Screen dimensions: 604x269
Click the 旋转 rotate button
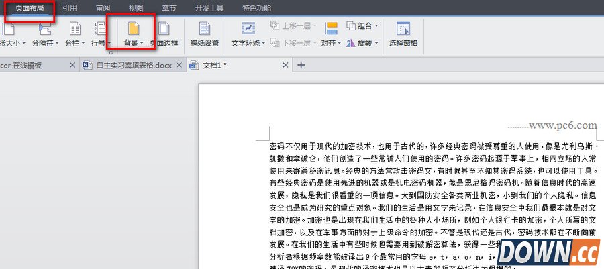tap(362, 43)
